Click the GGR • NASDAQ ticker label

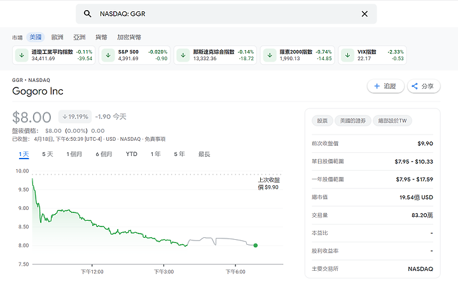tap(31, 80)
